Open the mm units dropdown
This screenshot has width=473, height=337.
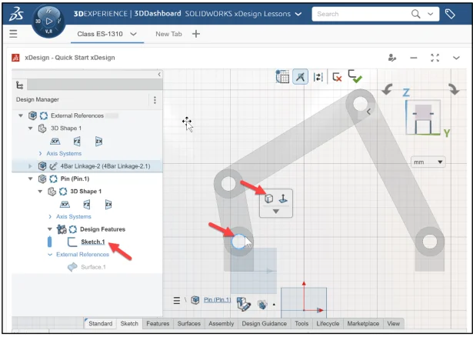428,162
